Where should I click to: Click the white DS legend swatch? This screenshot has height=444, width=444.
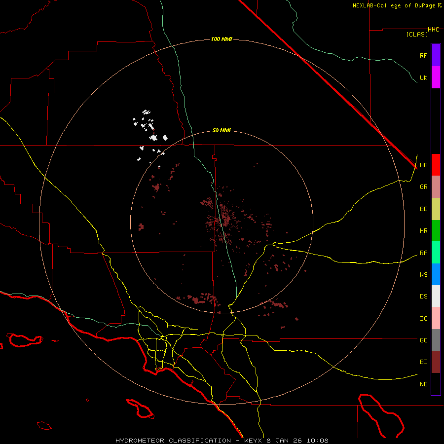[436, 296]
